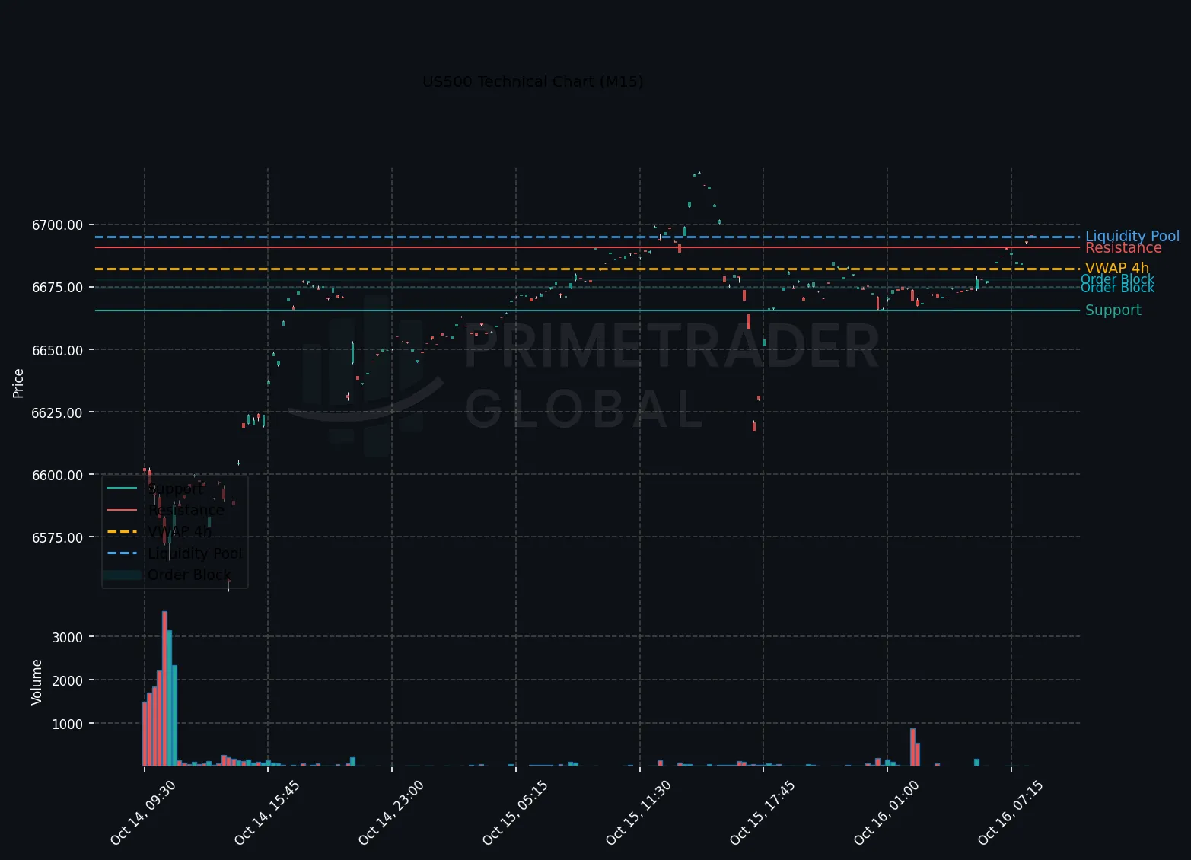Click the Oct 15, 05:15 time label

tap(515, 812)
